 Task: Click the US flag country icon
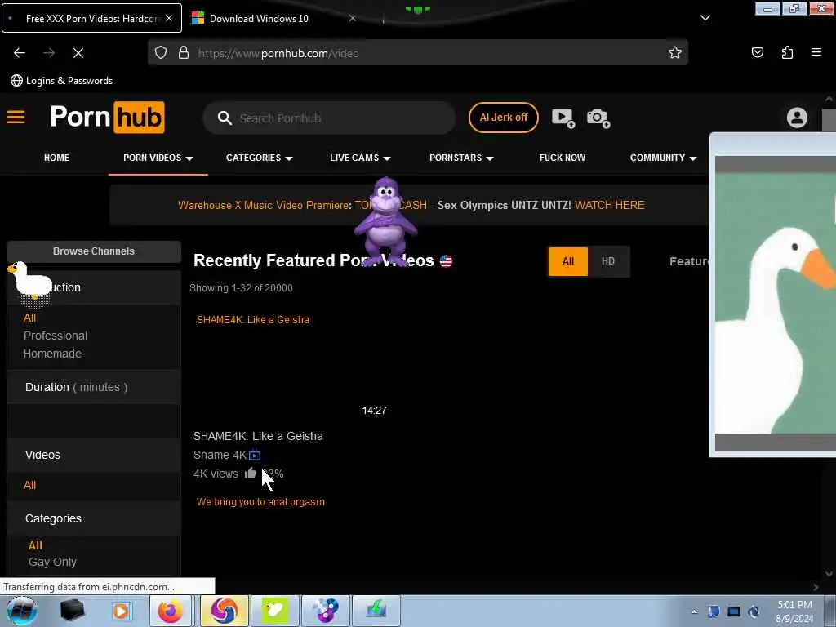446,260
